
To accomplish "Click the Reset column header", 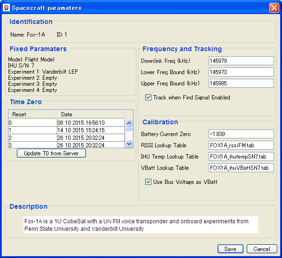I will pos(32,114).
